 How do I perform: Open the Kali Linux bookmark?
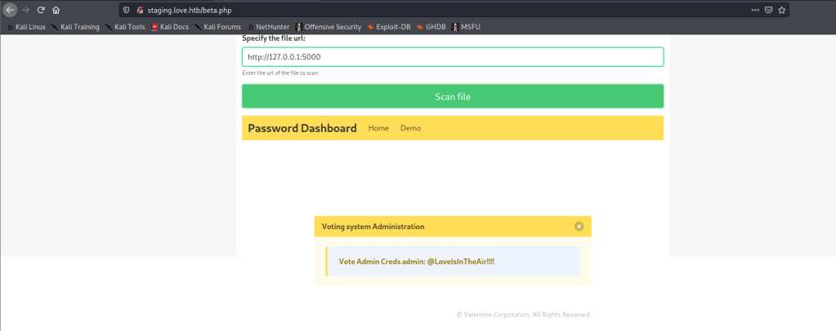(26, 27)
